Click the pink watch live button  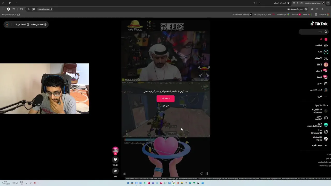coord(165,98)
